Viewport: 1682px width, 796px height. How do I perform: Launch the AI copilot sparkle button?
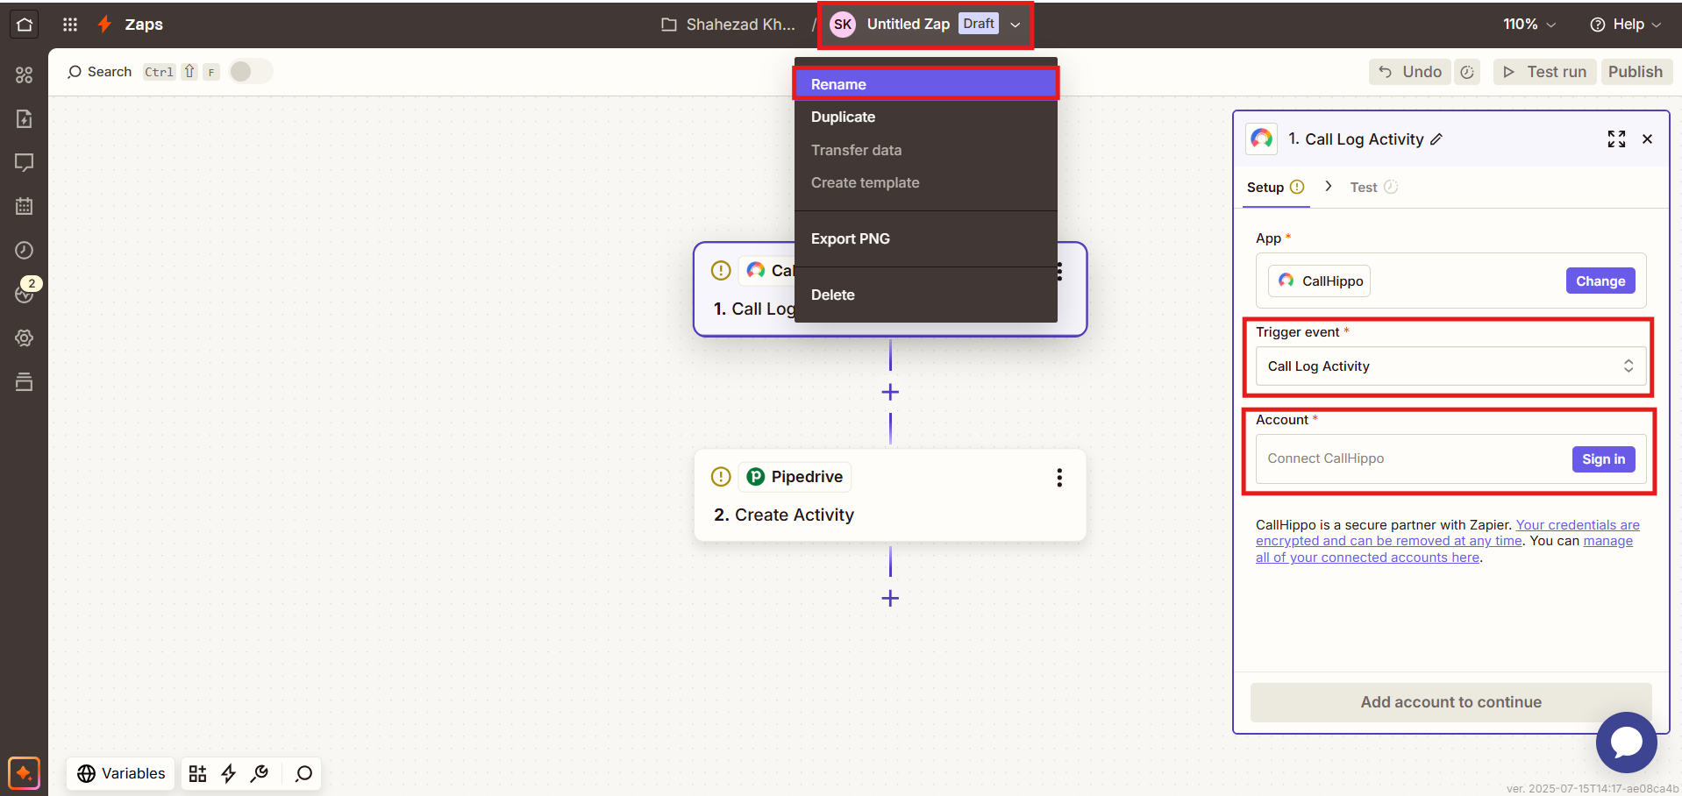[x=25, y=773]
